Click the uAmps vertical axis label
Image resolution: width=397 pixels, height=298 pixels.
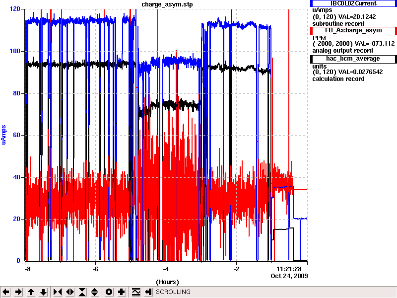click(3, 135)
